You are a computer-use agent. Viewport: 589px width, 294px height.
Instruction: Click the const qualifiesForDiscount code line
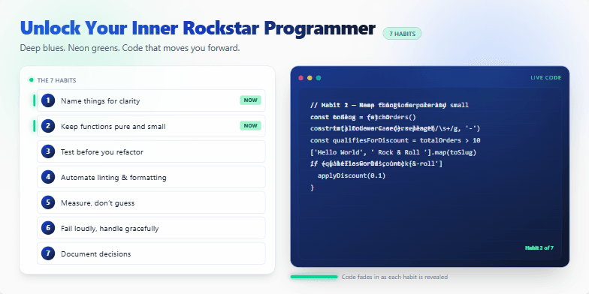click(x=395, y=141)
